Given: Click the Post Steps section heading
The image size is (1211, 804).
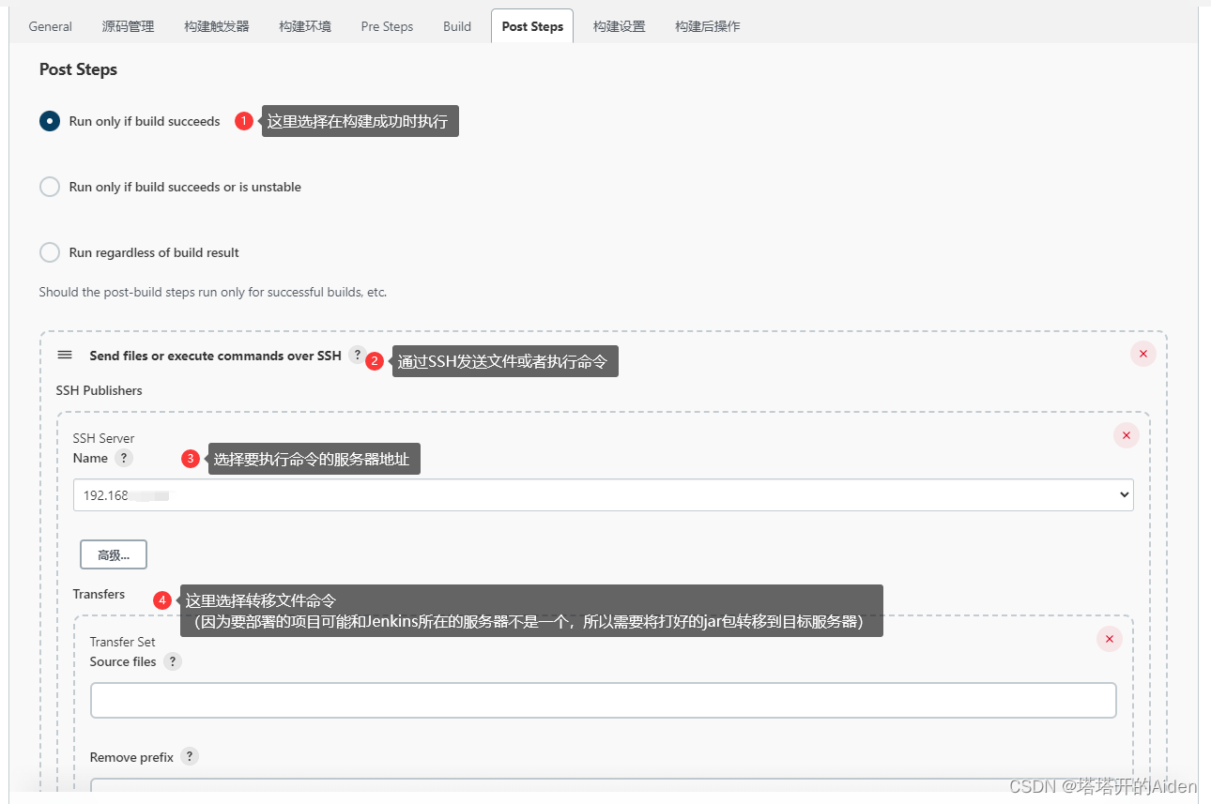Looking at the screenshot, I should [x=78, y=69].
